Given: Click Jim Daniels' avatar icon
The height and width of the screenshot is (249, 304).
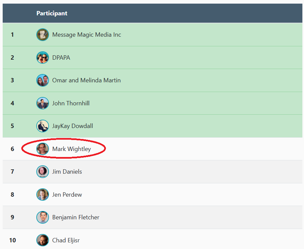Looking at the screenshot, I should 43,172.
